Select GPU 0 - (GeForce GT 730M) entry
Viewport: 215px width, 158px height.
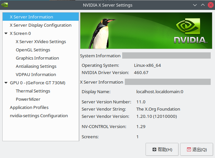[38, 83]
